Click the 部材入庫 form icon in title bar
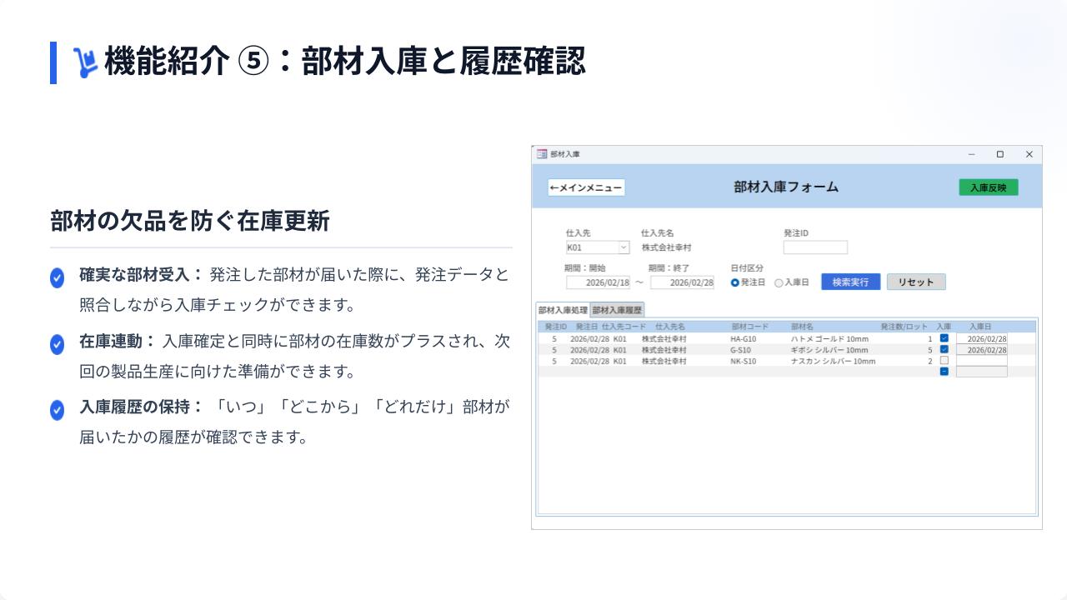1067x600 pixels. tap(542, 154)
